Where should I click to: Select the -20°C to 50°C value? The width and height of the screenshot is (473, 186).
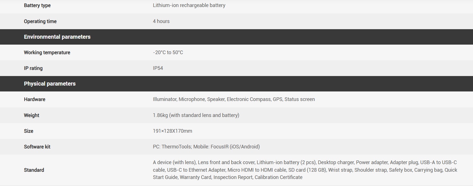(168, 52)
